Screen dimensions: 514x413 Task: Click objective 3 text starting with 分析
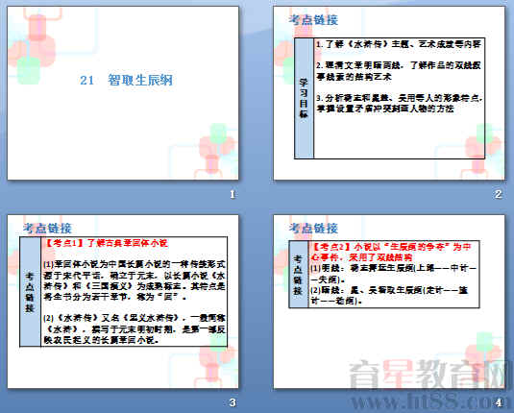(399, 103)
